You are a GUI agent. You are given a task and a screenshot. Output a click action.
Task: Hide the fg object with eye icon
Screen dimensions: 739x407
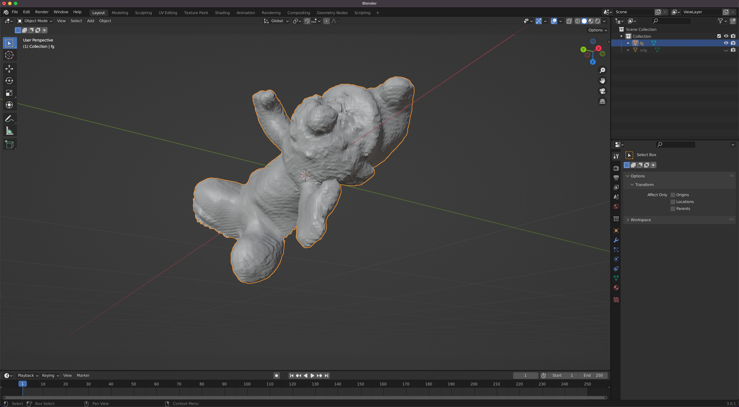click(x=726, y=43)
